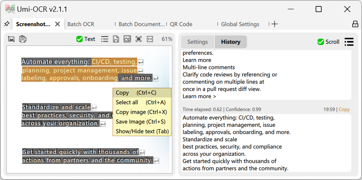Click the paste from clipboard icon
The width and height of the screenshot is (362, 180).
tap(23, 39)
